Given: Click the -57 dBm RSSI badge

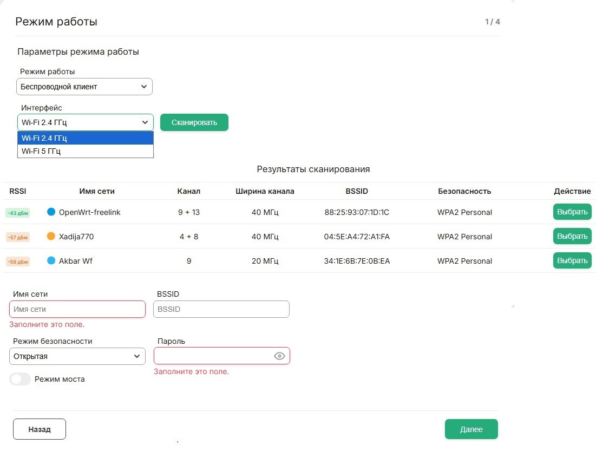Looking at the screenshot, I should (18, 237).
